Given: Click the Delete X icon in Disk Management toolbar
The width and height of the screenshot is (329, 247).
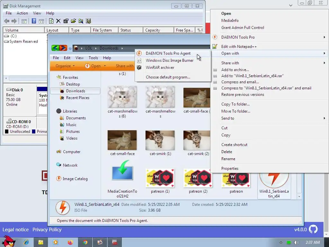Looking at the screenshot, I should coord(58,21).
